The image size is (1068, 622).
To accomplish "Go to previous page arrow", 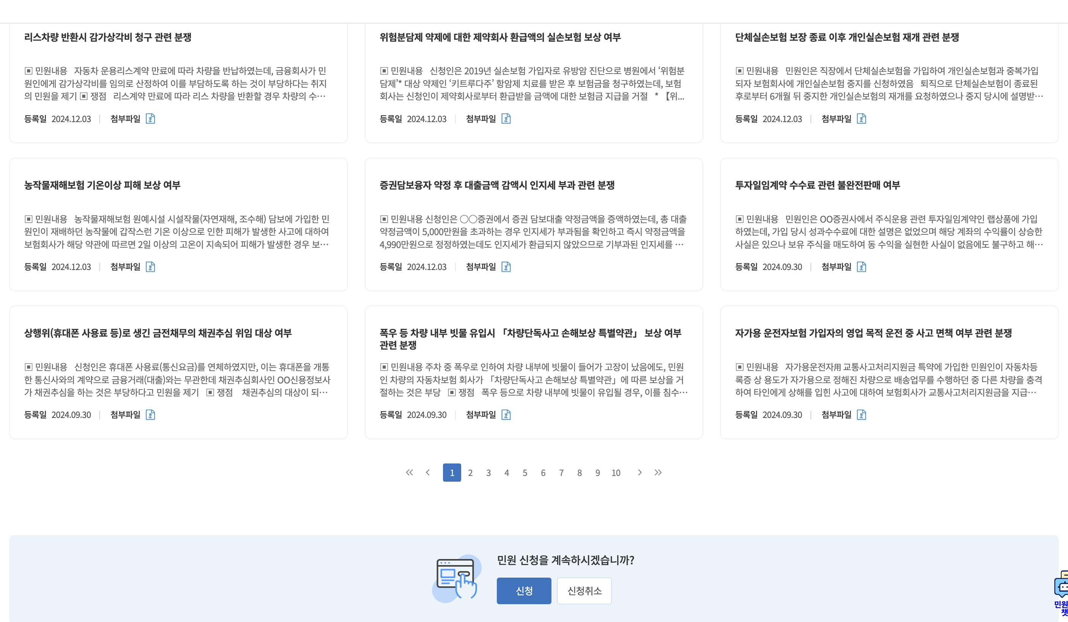I will point(428,473).
